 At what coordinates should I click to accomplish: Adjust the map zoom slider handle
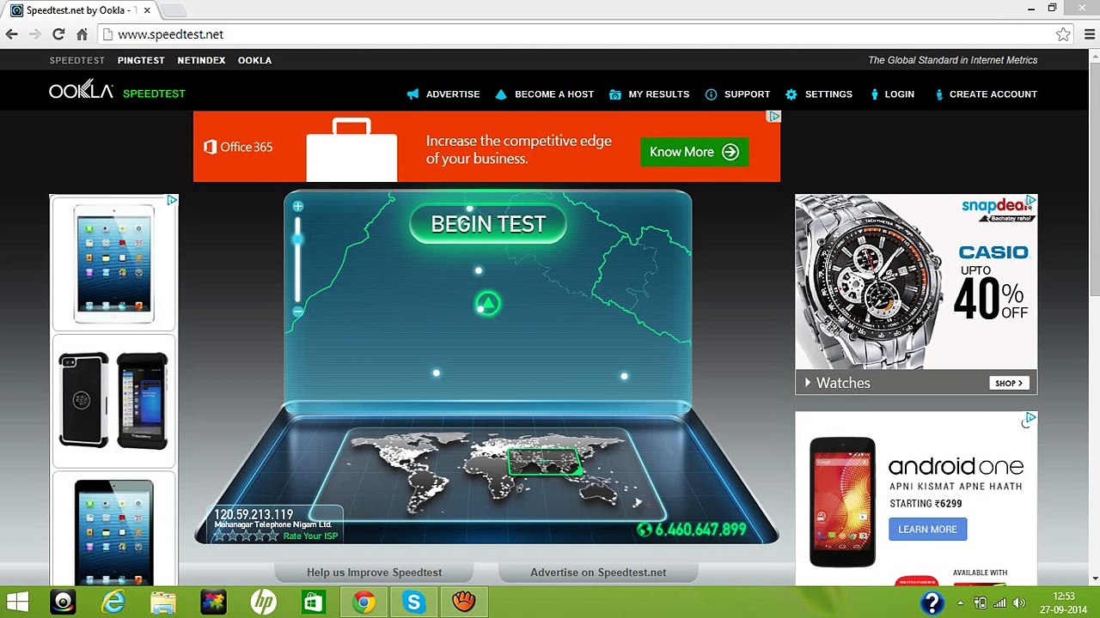coord(297,239)
